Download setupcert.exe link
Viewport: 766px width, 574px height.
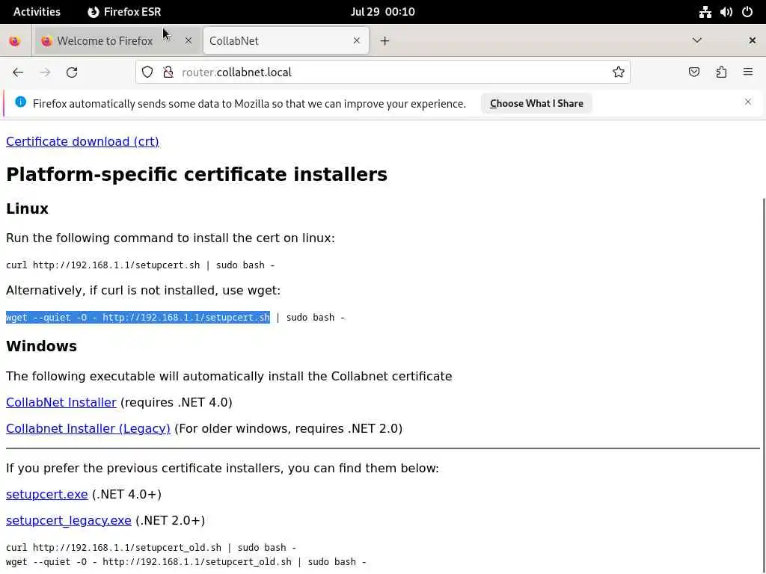(x=47, y=495)
